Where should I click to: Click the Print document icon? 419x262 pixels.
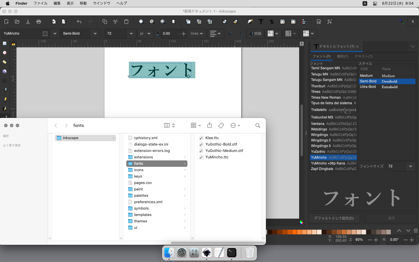tap(39, 22)
